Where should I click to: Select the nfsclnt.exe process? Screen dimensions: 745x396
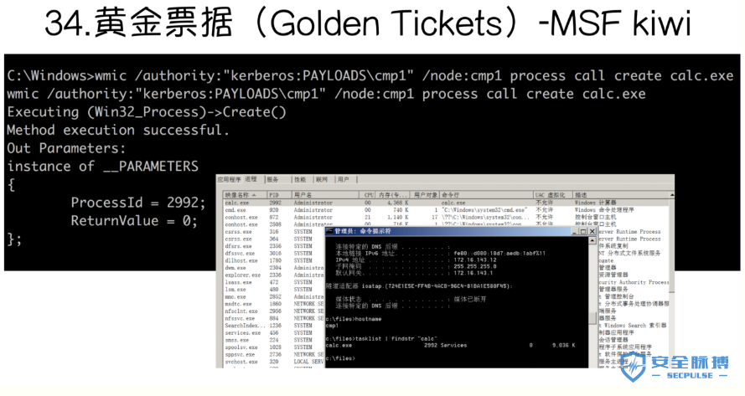274,311
